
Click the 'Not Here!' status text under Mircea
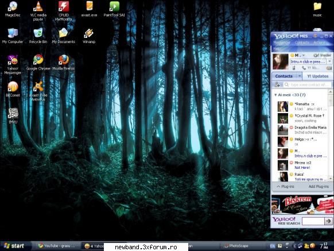302,168
